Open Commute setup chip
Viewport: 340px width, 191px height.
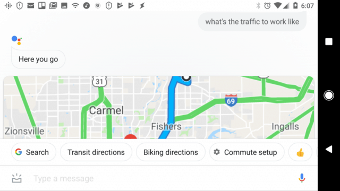(246, 152)
